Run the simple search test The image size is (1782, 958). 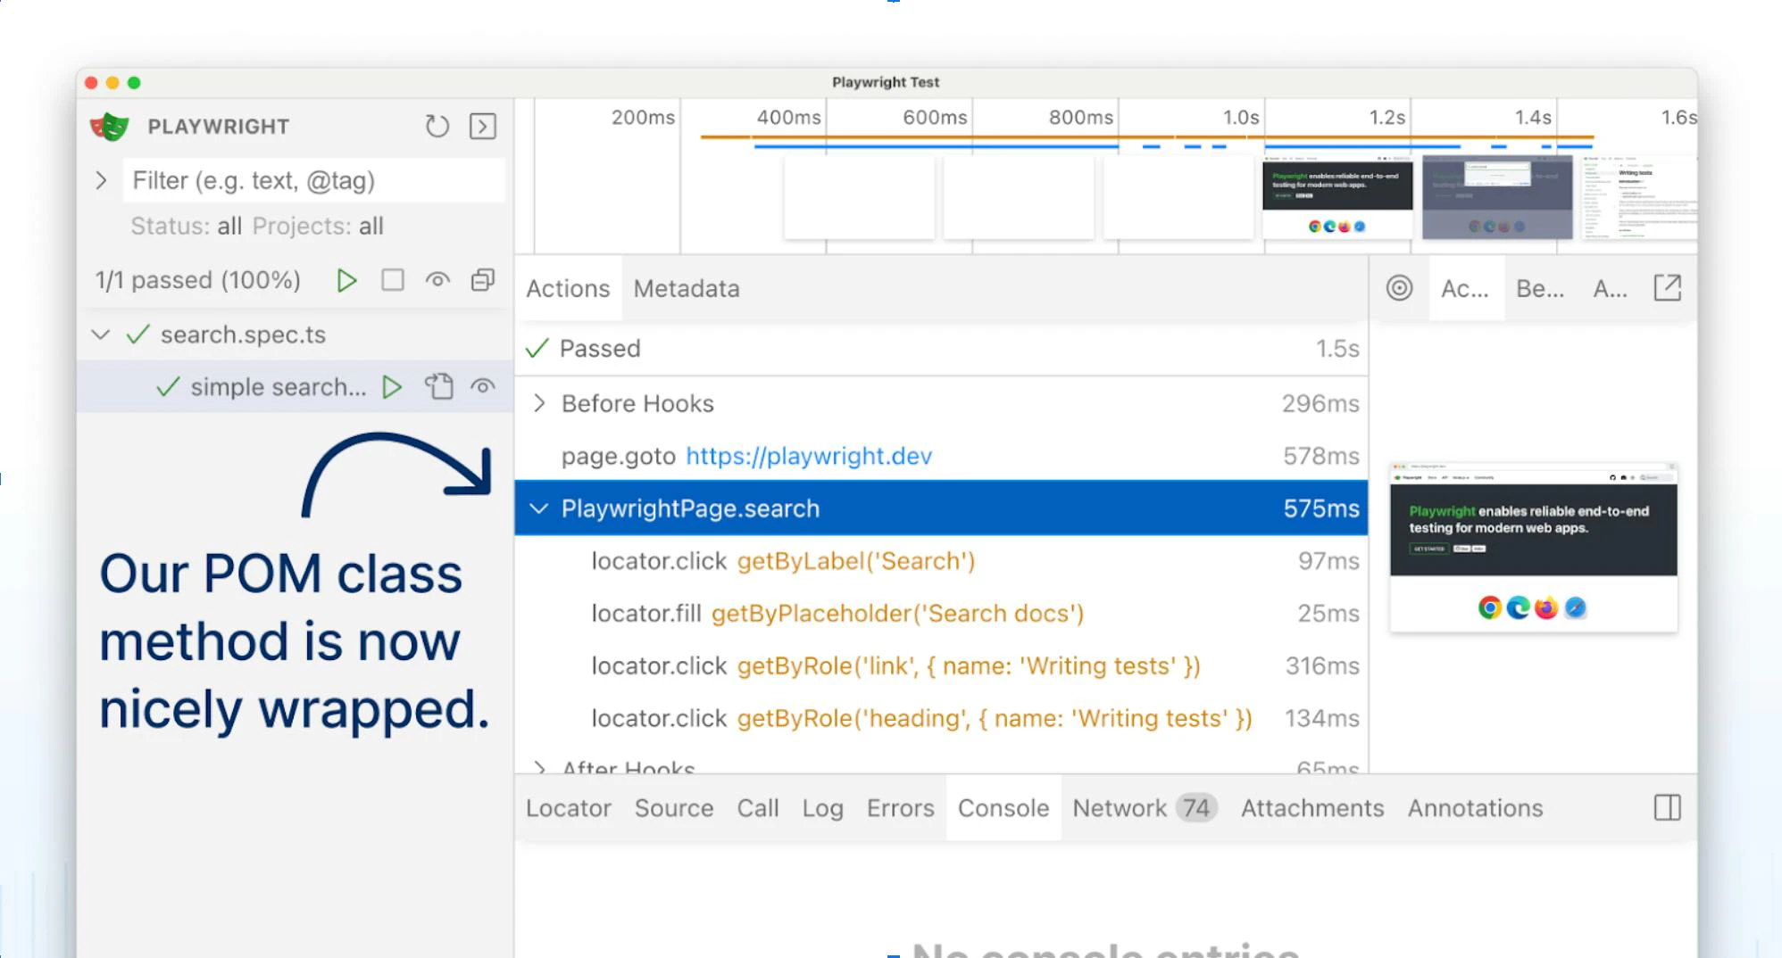coord(391,387)
